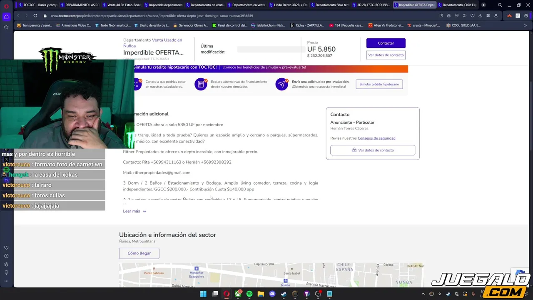Open 'Animations Video C...' bookmark
533x300 pixels.
click(73, 25)
